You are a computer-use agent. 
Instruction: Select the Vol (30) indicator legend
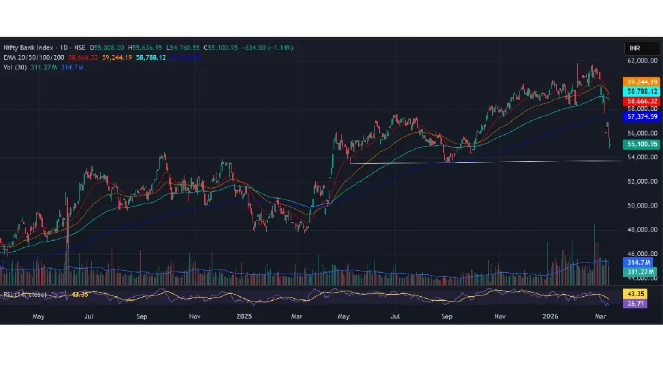[16, 67]
